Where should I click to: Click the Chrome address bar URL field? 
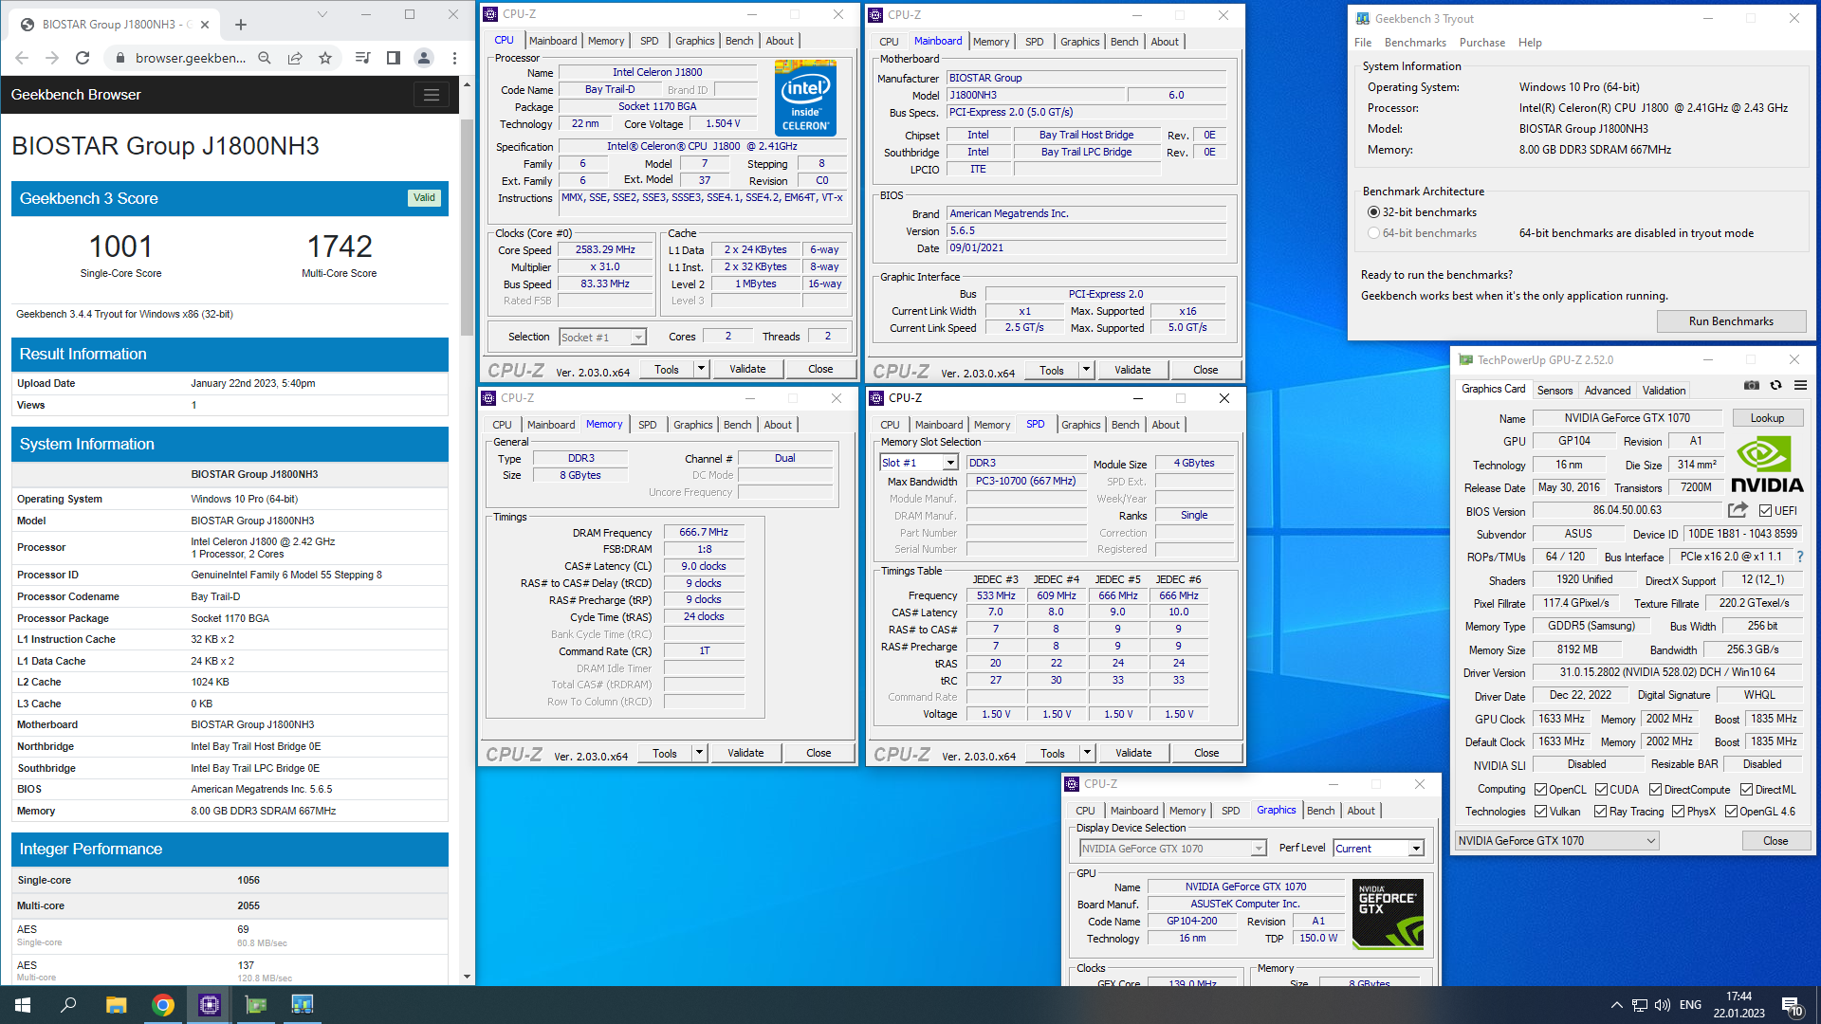[191, 58]
